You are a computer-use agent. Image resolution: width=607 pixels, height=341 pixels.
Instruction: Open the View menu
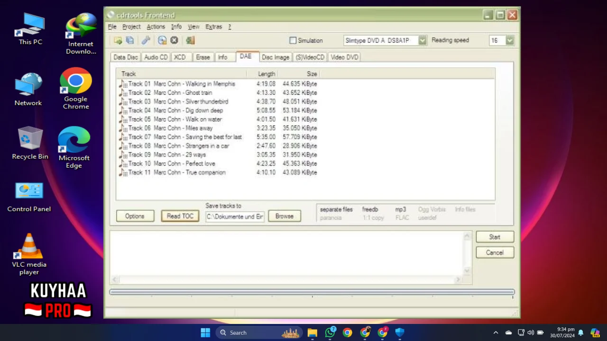coord(193,27)
